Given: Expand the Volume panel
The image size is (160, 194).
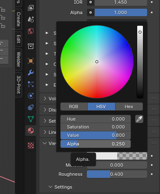Looking at the screenshot, I should [45, 99].
